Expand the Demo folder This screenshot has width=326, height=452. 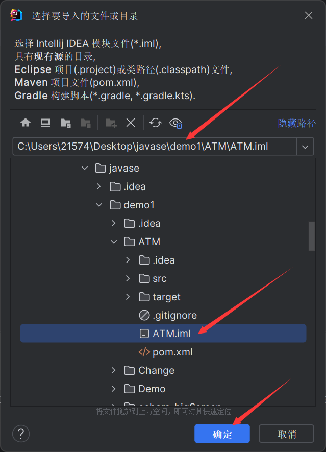(113, 389)
